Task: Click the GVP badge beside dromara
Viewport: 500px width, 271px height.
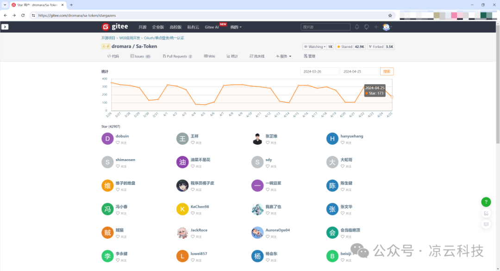Action: pyautogui.click(x=106, y=47)
